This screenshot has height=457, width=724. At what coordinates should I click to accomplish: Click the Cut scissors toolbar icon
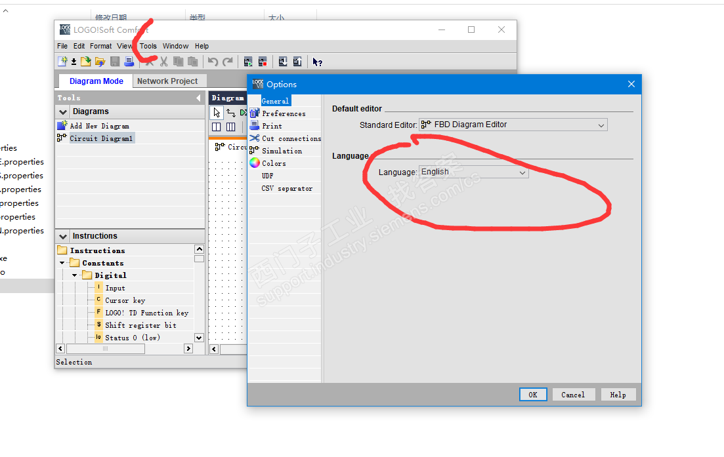pyautogui.click(x=163, y=62)
